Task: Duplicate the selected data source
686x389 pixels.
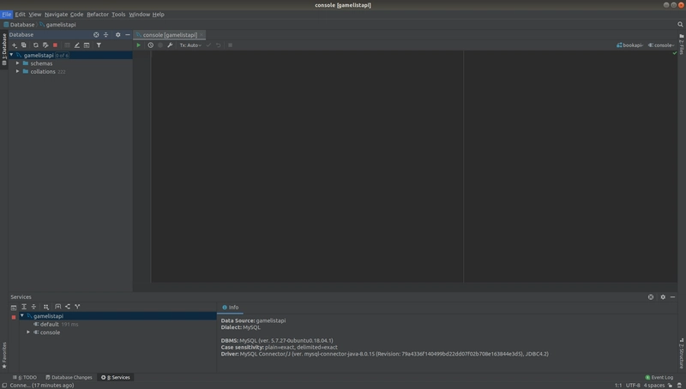Action: click(24, 45)
